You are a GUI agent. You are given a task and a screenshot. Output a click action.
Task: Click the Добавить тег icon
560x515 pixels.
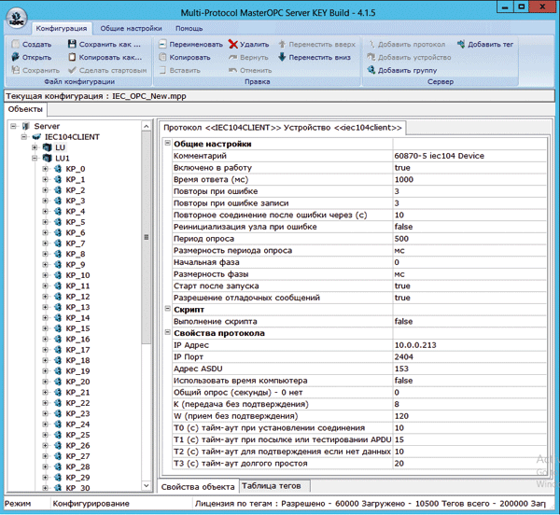(461, 44)
